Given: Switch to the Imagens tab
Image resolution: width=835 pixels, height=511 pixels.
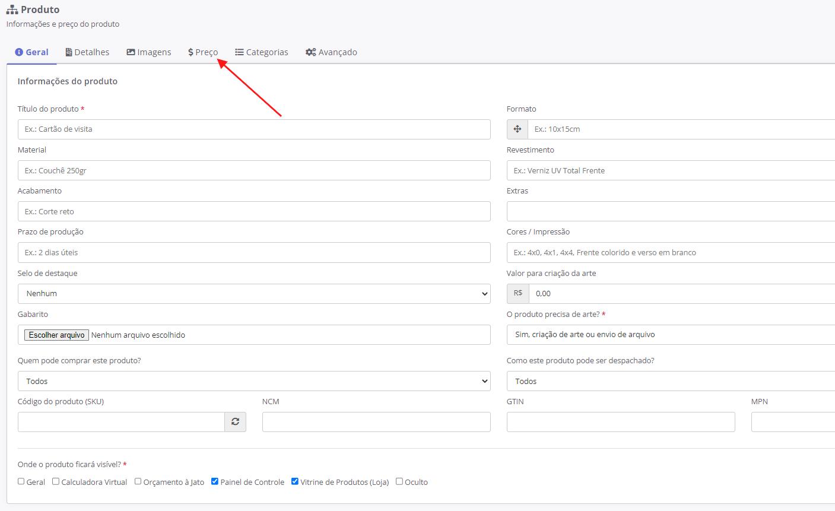Looking at the screenshot, I should [149, 52].
